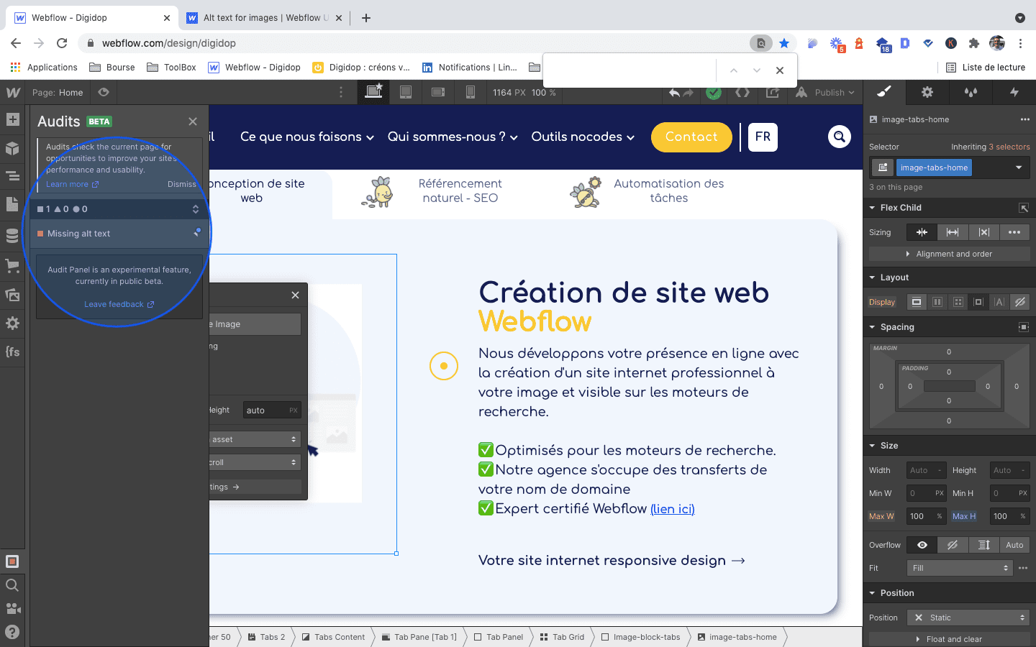The height and width of the screenshot is (647, 1036).
Task: Open canvas settings three-dot menu
Action: coord(341,92)
